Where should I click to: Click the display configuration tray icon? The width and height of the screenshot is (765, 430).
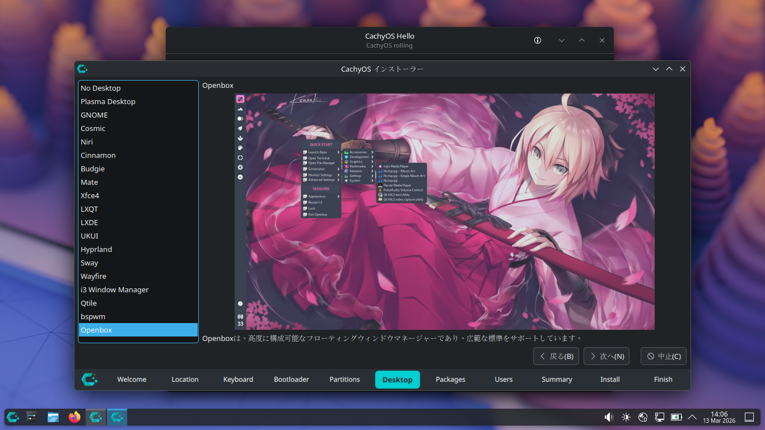point(660,417)
